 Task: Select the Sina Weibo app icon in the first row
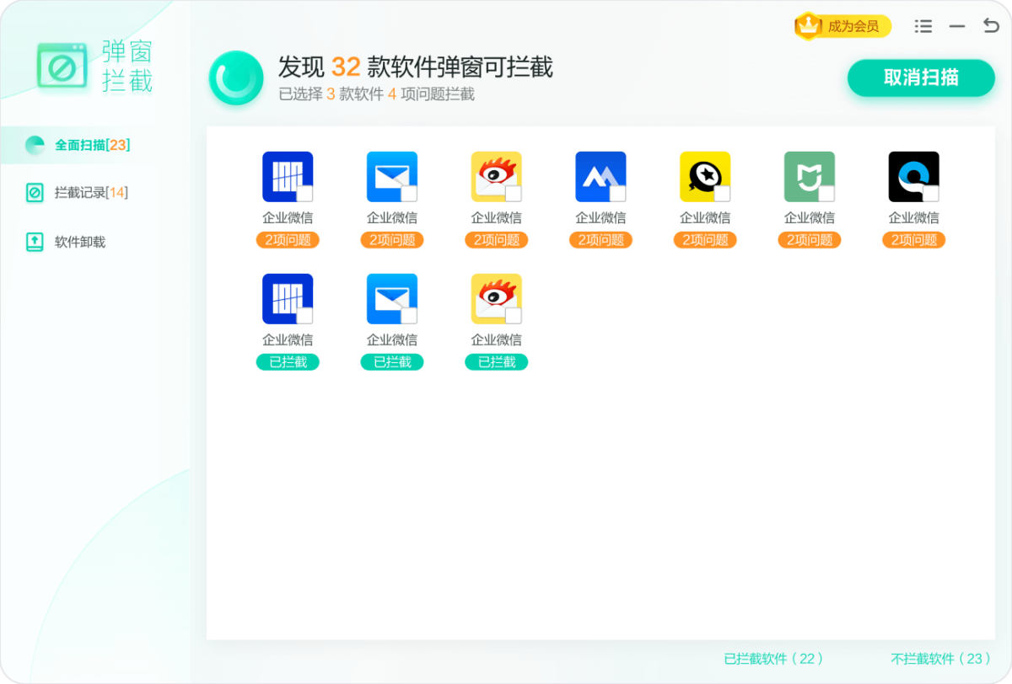point(496,176)
